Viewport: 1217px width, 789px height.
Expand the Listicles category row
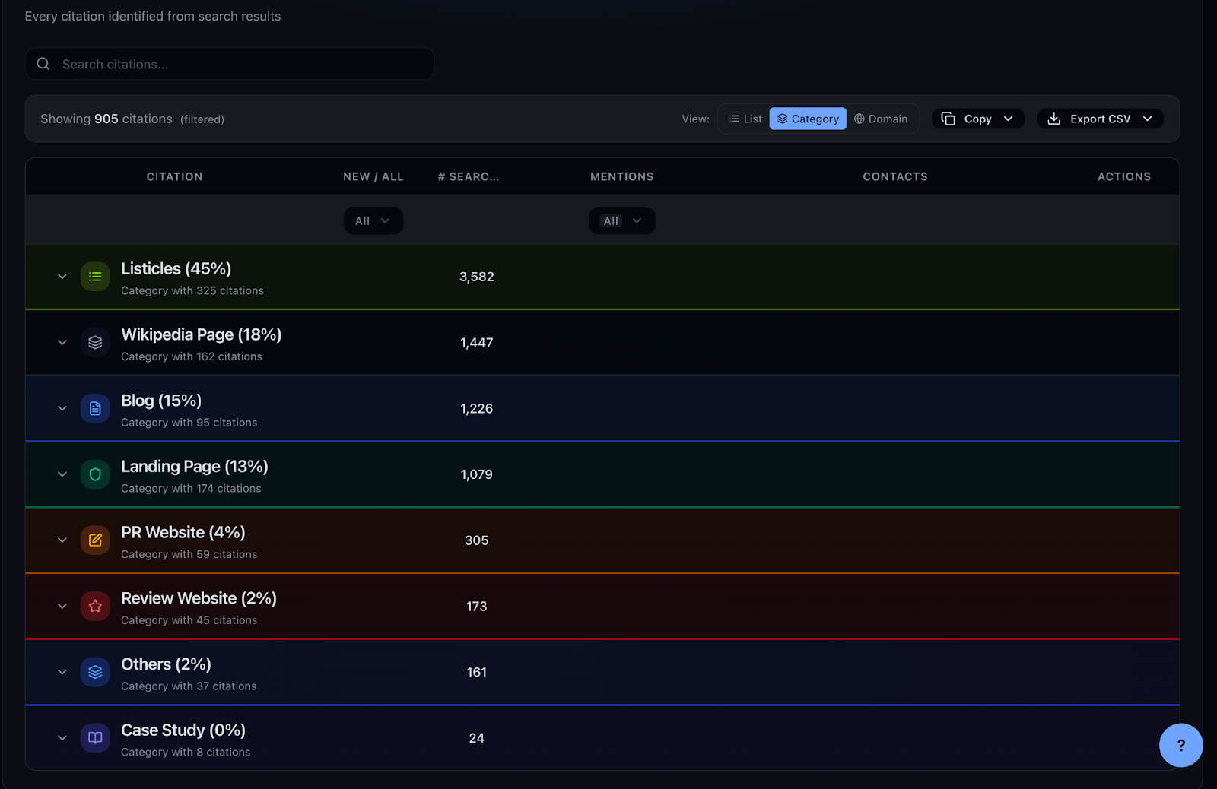[62, 277]
